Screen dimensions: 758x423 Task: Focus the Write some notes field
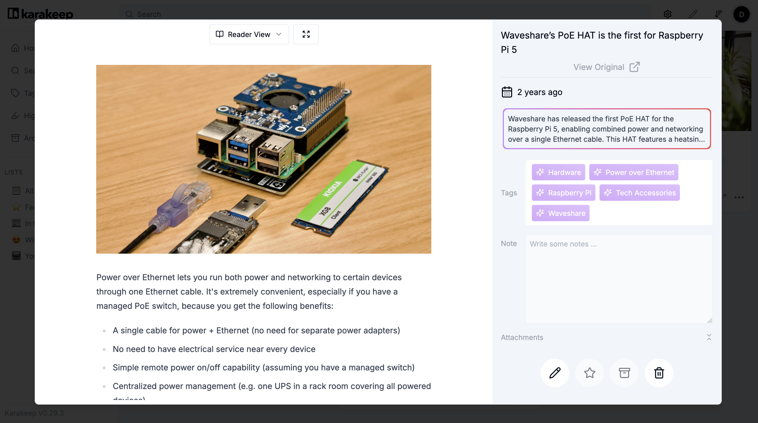(619, 279)
